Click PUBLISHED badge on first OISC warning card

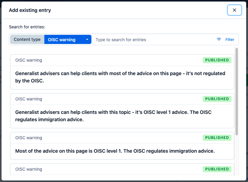coord(217,60)
